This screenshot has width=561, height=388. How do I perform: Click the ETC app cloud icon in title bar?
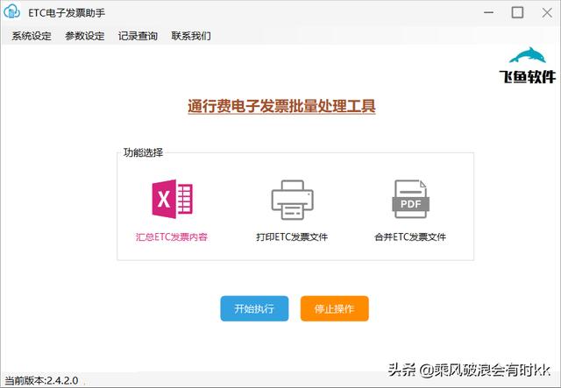point(11,11)
